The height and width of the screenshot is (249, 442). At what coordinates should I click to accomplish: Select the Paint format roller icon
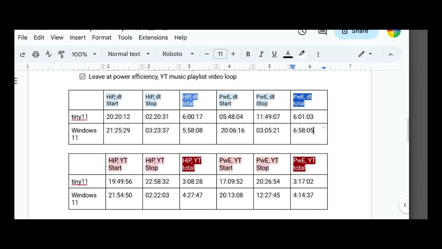click(61, 54)
